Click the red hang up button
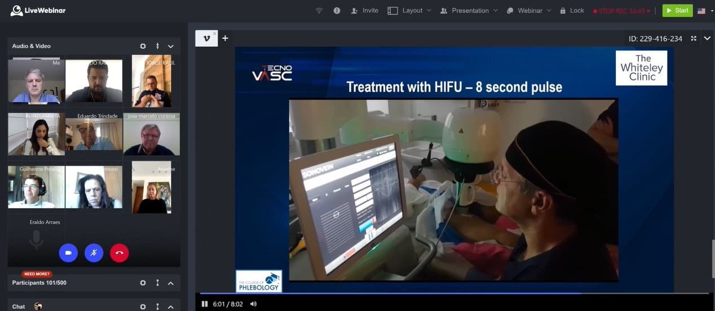Image resolution: width=715 pixels, height=311 pixels. tap(120, 253)
